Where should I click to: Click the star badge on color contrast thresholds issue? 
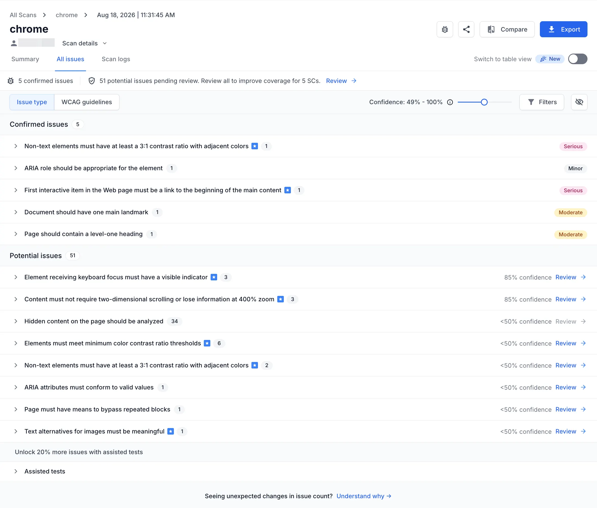(x=207, y=343)
